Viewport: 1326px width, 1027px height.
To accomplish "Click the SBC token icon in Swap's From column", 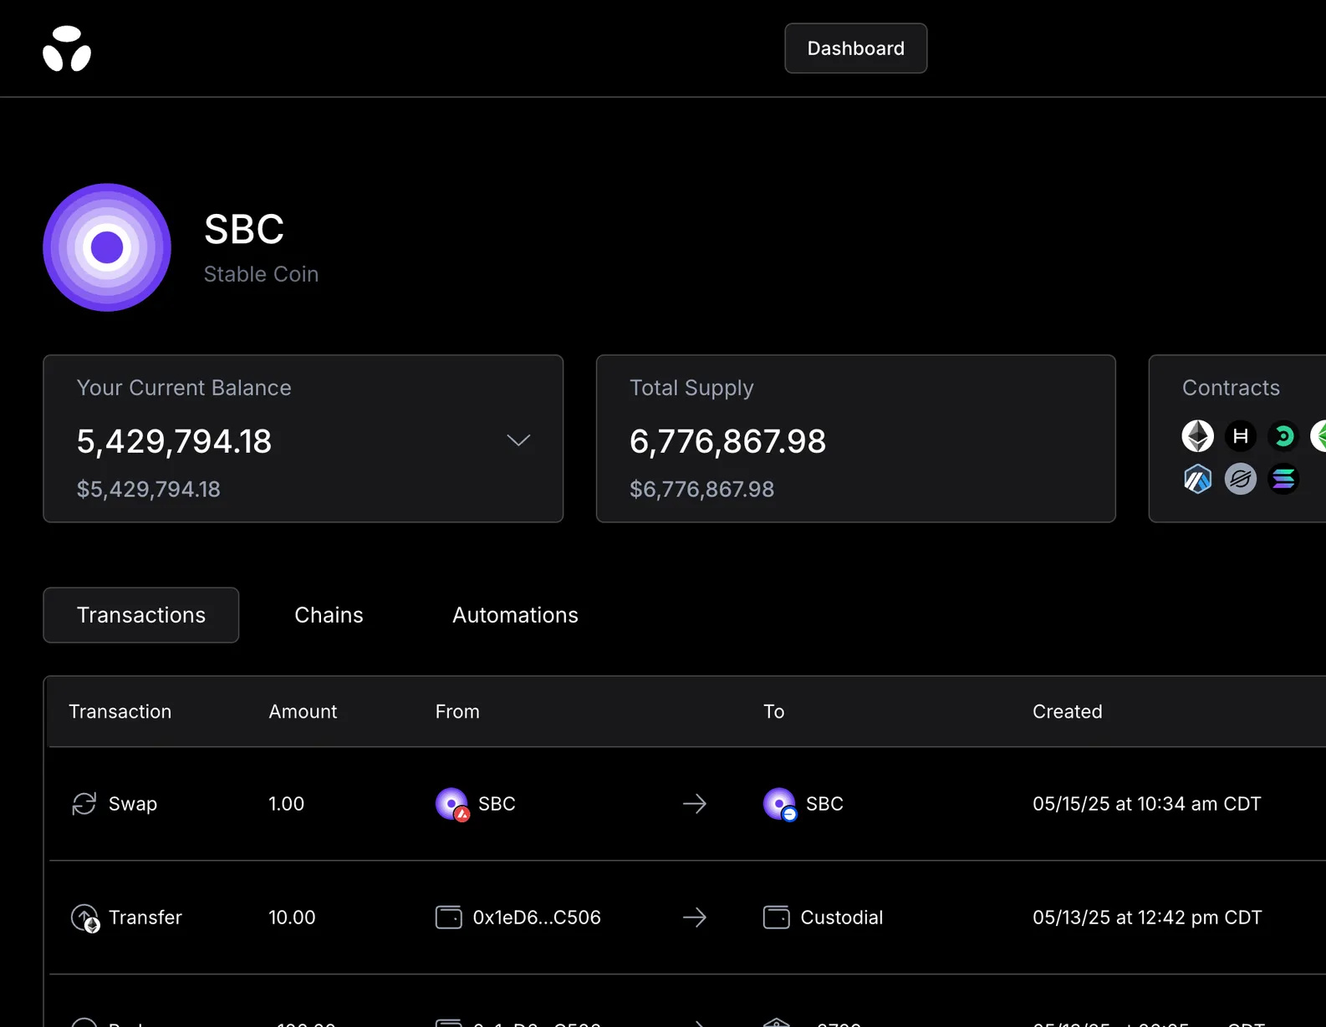I will (x=451, y=804).
